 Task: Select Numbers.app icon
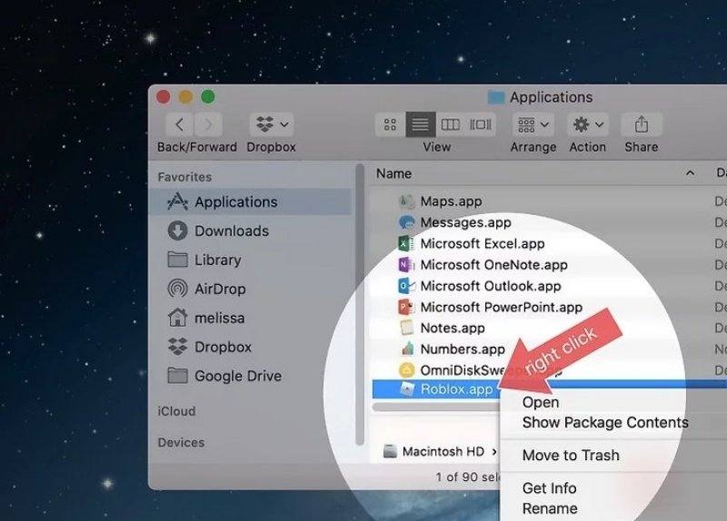(406, 349)
